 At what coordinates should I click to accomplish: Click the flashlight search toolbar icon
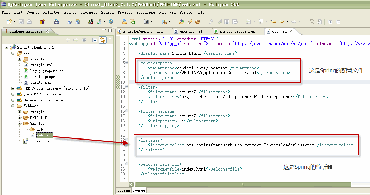(190, 22)
